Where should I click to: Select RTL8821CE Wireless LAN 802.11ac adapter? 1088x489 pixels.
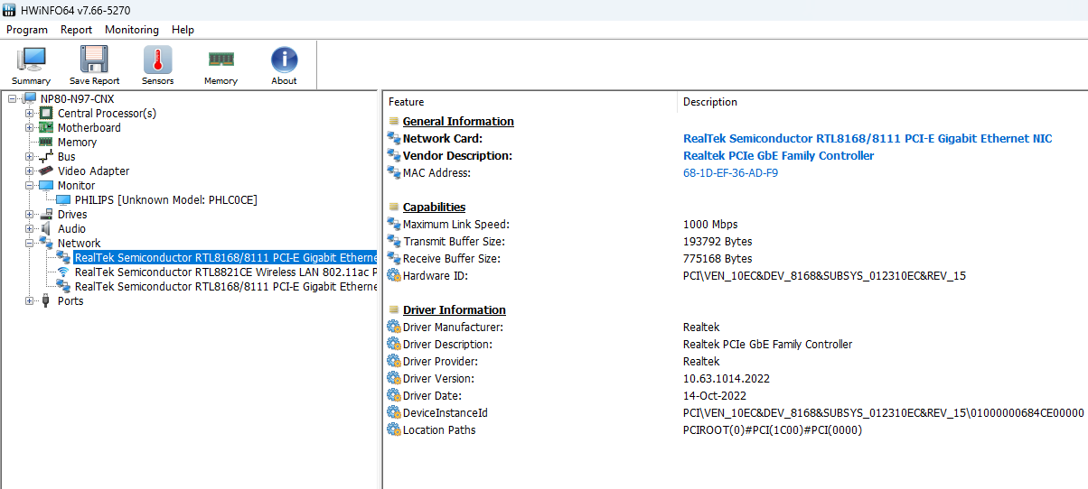(225, 272)
